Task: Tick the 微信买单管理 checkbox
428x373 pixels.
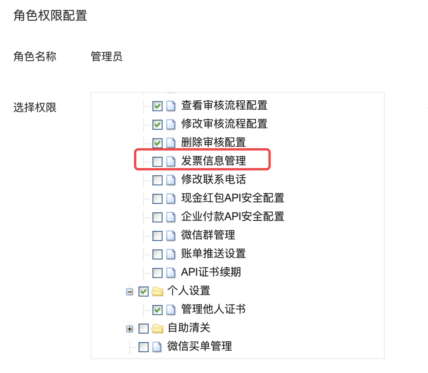Action: click(144, 347)
